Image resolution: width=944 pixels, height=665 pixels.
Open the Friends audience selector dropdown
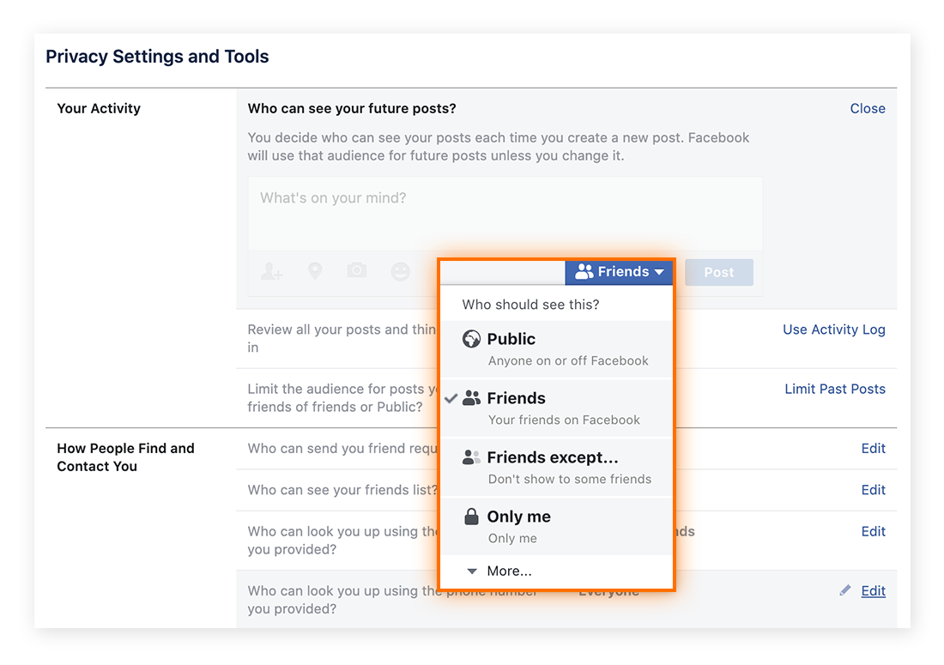618,272
